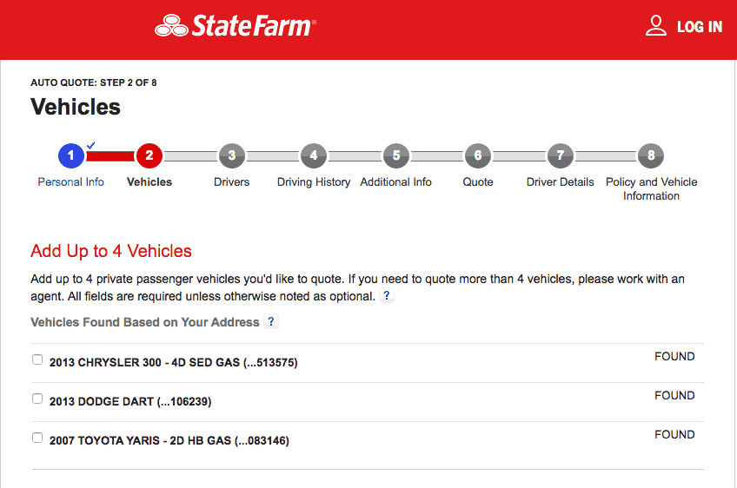
Task: Click the 2007 Toyota Yaris label text
Action: 169,441
